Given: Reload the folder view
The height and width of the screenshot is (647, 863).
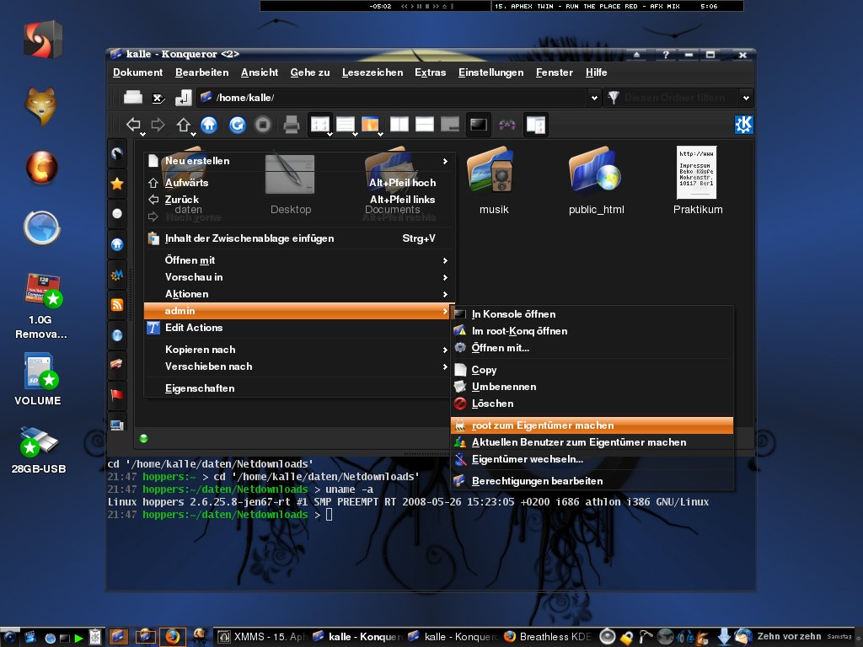Looking at the screenshot, I should click(x=237, y=125).
